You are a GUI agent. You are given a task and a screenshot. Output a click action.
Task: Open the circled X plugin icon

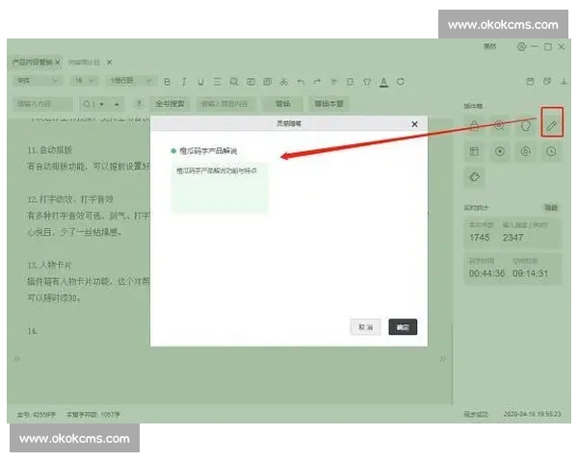pos(499,151)
